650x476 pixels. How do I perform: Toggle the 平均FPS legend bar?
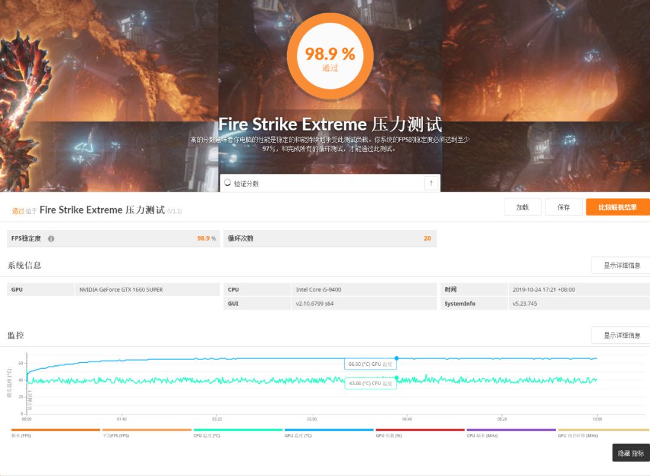[147, 433]
